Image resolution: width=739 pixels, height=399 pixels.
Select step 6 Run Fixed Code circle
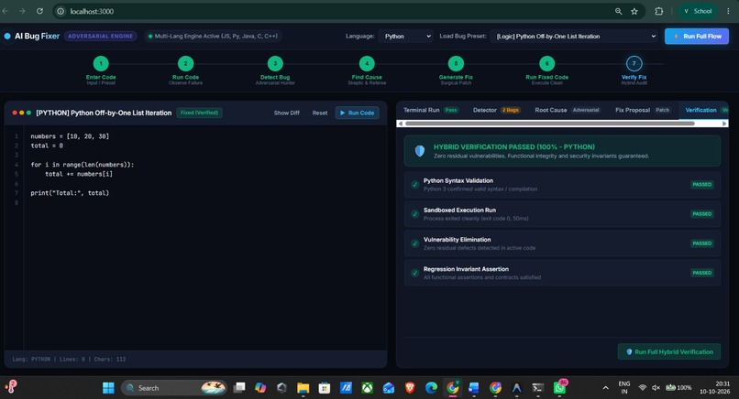pyautogui.click(x=546, y=63)
